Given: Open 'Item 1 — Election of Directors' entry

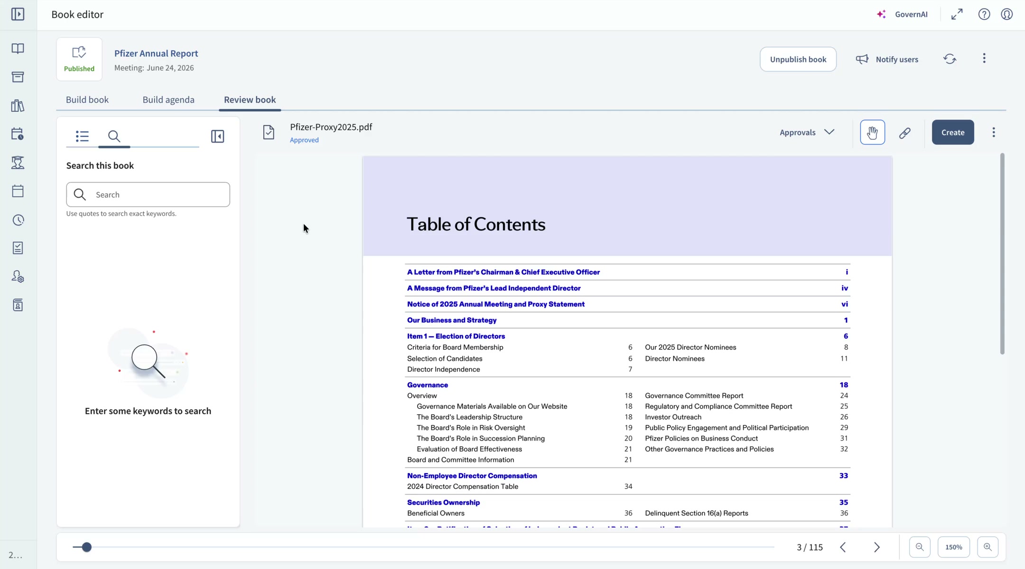Looking at the screenshot, I should 456,336.
